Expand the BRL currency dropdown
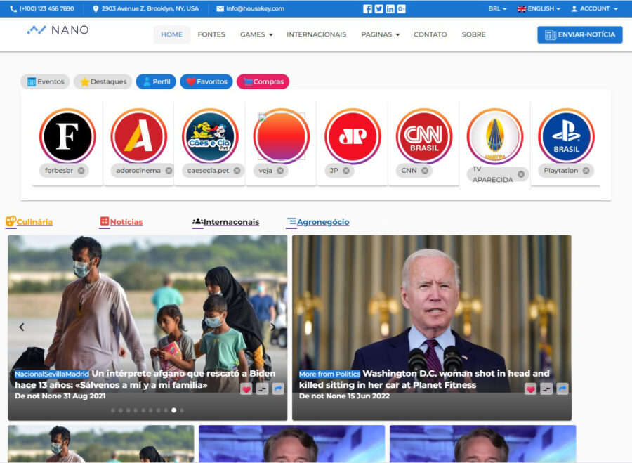 tap(497, 9)
